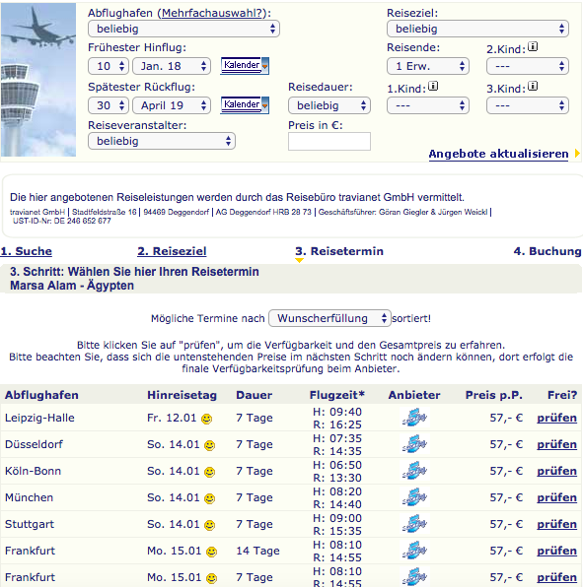583x587 pixels.
Task: Open the Reiseziel dropdown
Action: point(477,29)
